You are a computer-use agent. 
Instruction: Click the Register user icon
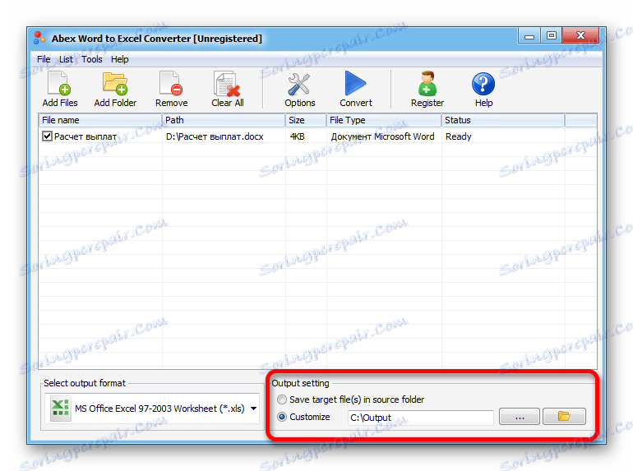click(427, 84)
